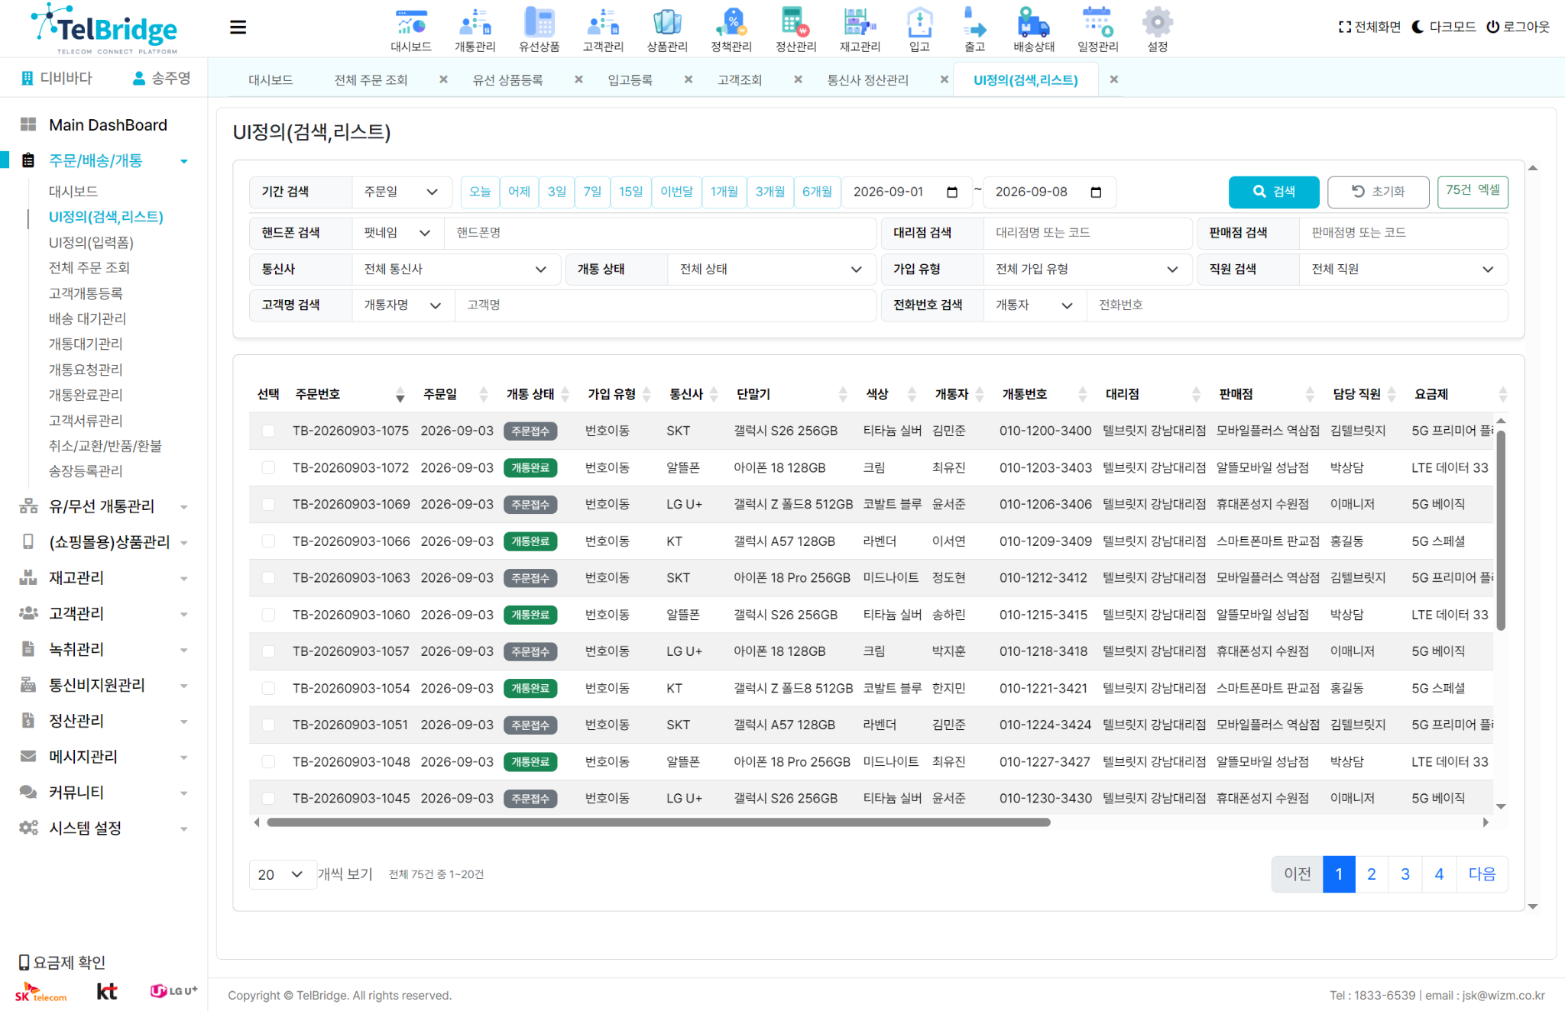Expand the 재고관리 sidebar menu

tap(103, 578)
